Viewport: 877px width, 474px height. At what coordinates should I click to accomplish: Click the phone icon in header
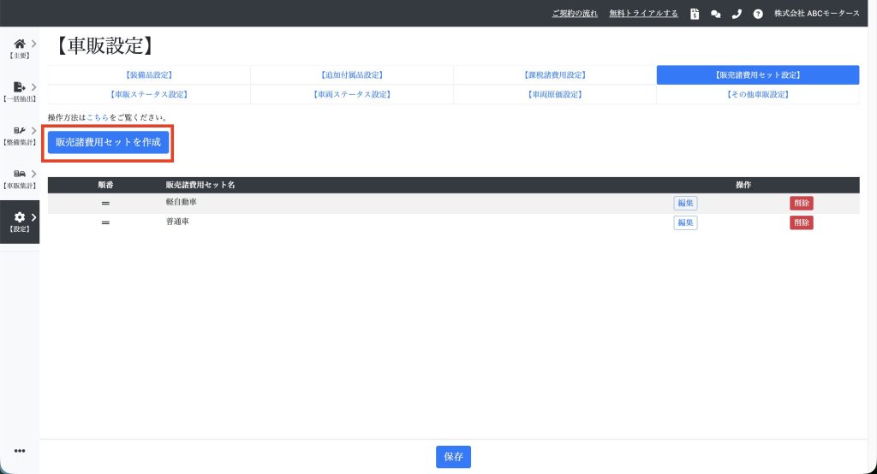click(737, 14)
